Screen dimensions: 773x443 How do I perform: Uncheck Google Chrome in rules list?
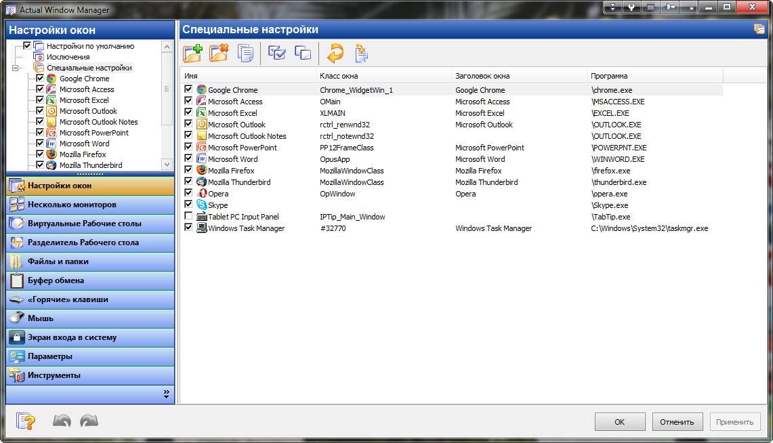click(x=188, y=89)
